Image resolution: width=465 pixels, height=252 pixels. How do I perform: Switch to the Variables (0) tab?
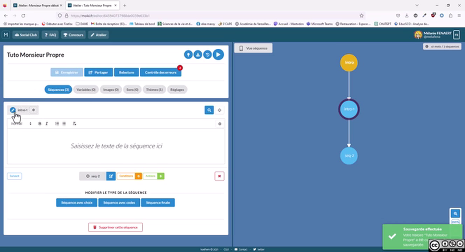[x=86, y=90]
